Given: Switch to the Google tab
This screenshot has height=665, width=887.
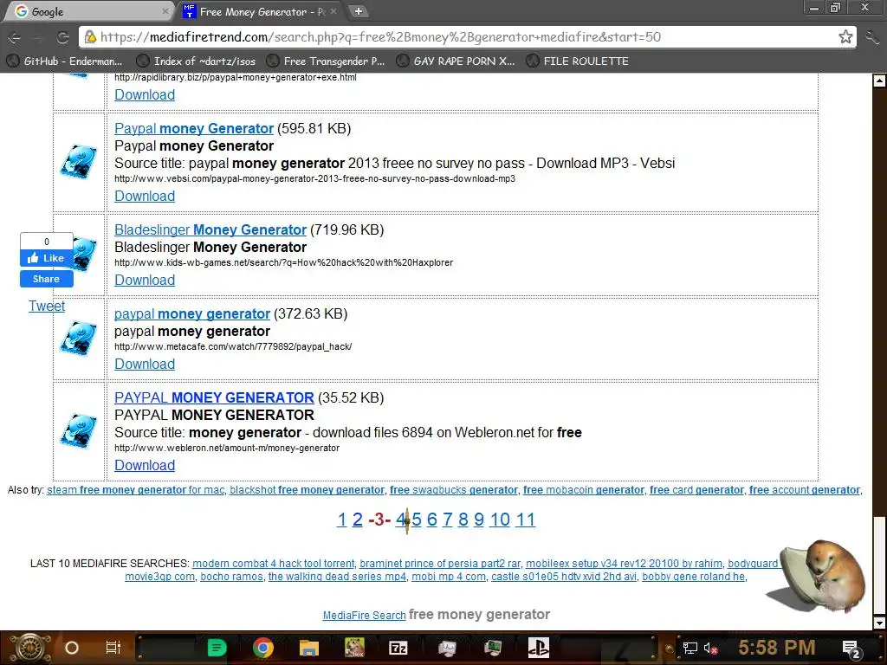Looking at the screenshot, I should click(x=90, y=11).
